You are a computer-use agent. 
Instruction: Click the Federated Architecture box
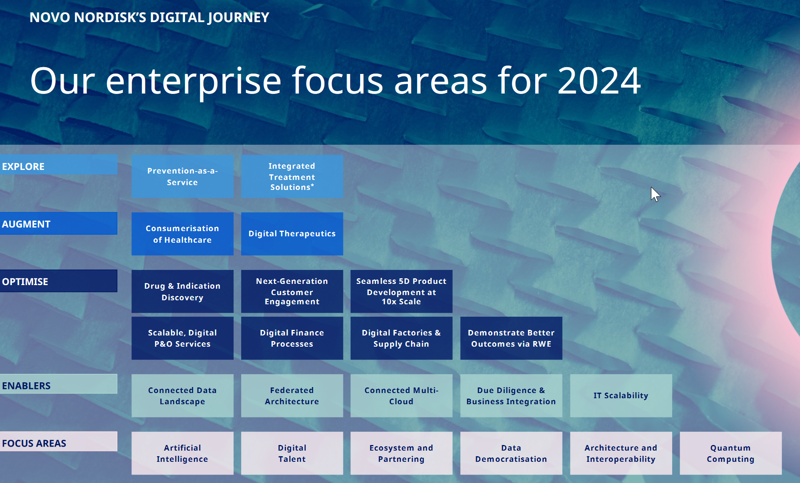pos(292,396)
